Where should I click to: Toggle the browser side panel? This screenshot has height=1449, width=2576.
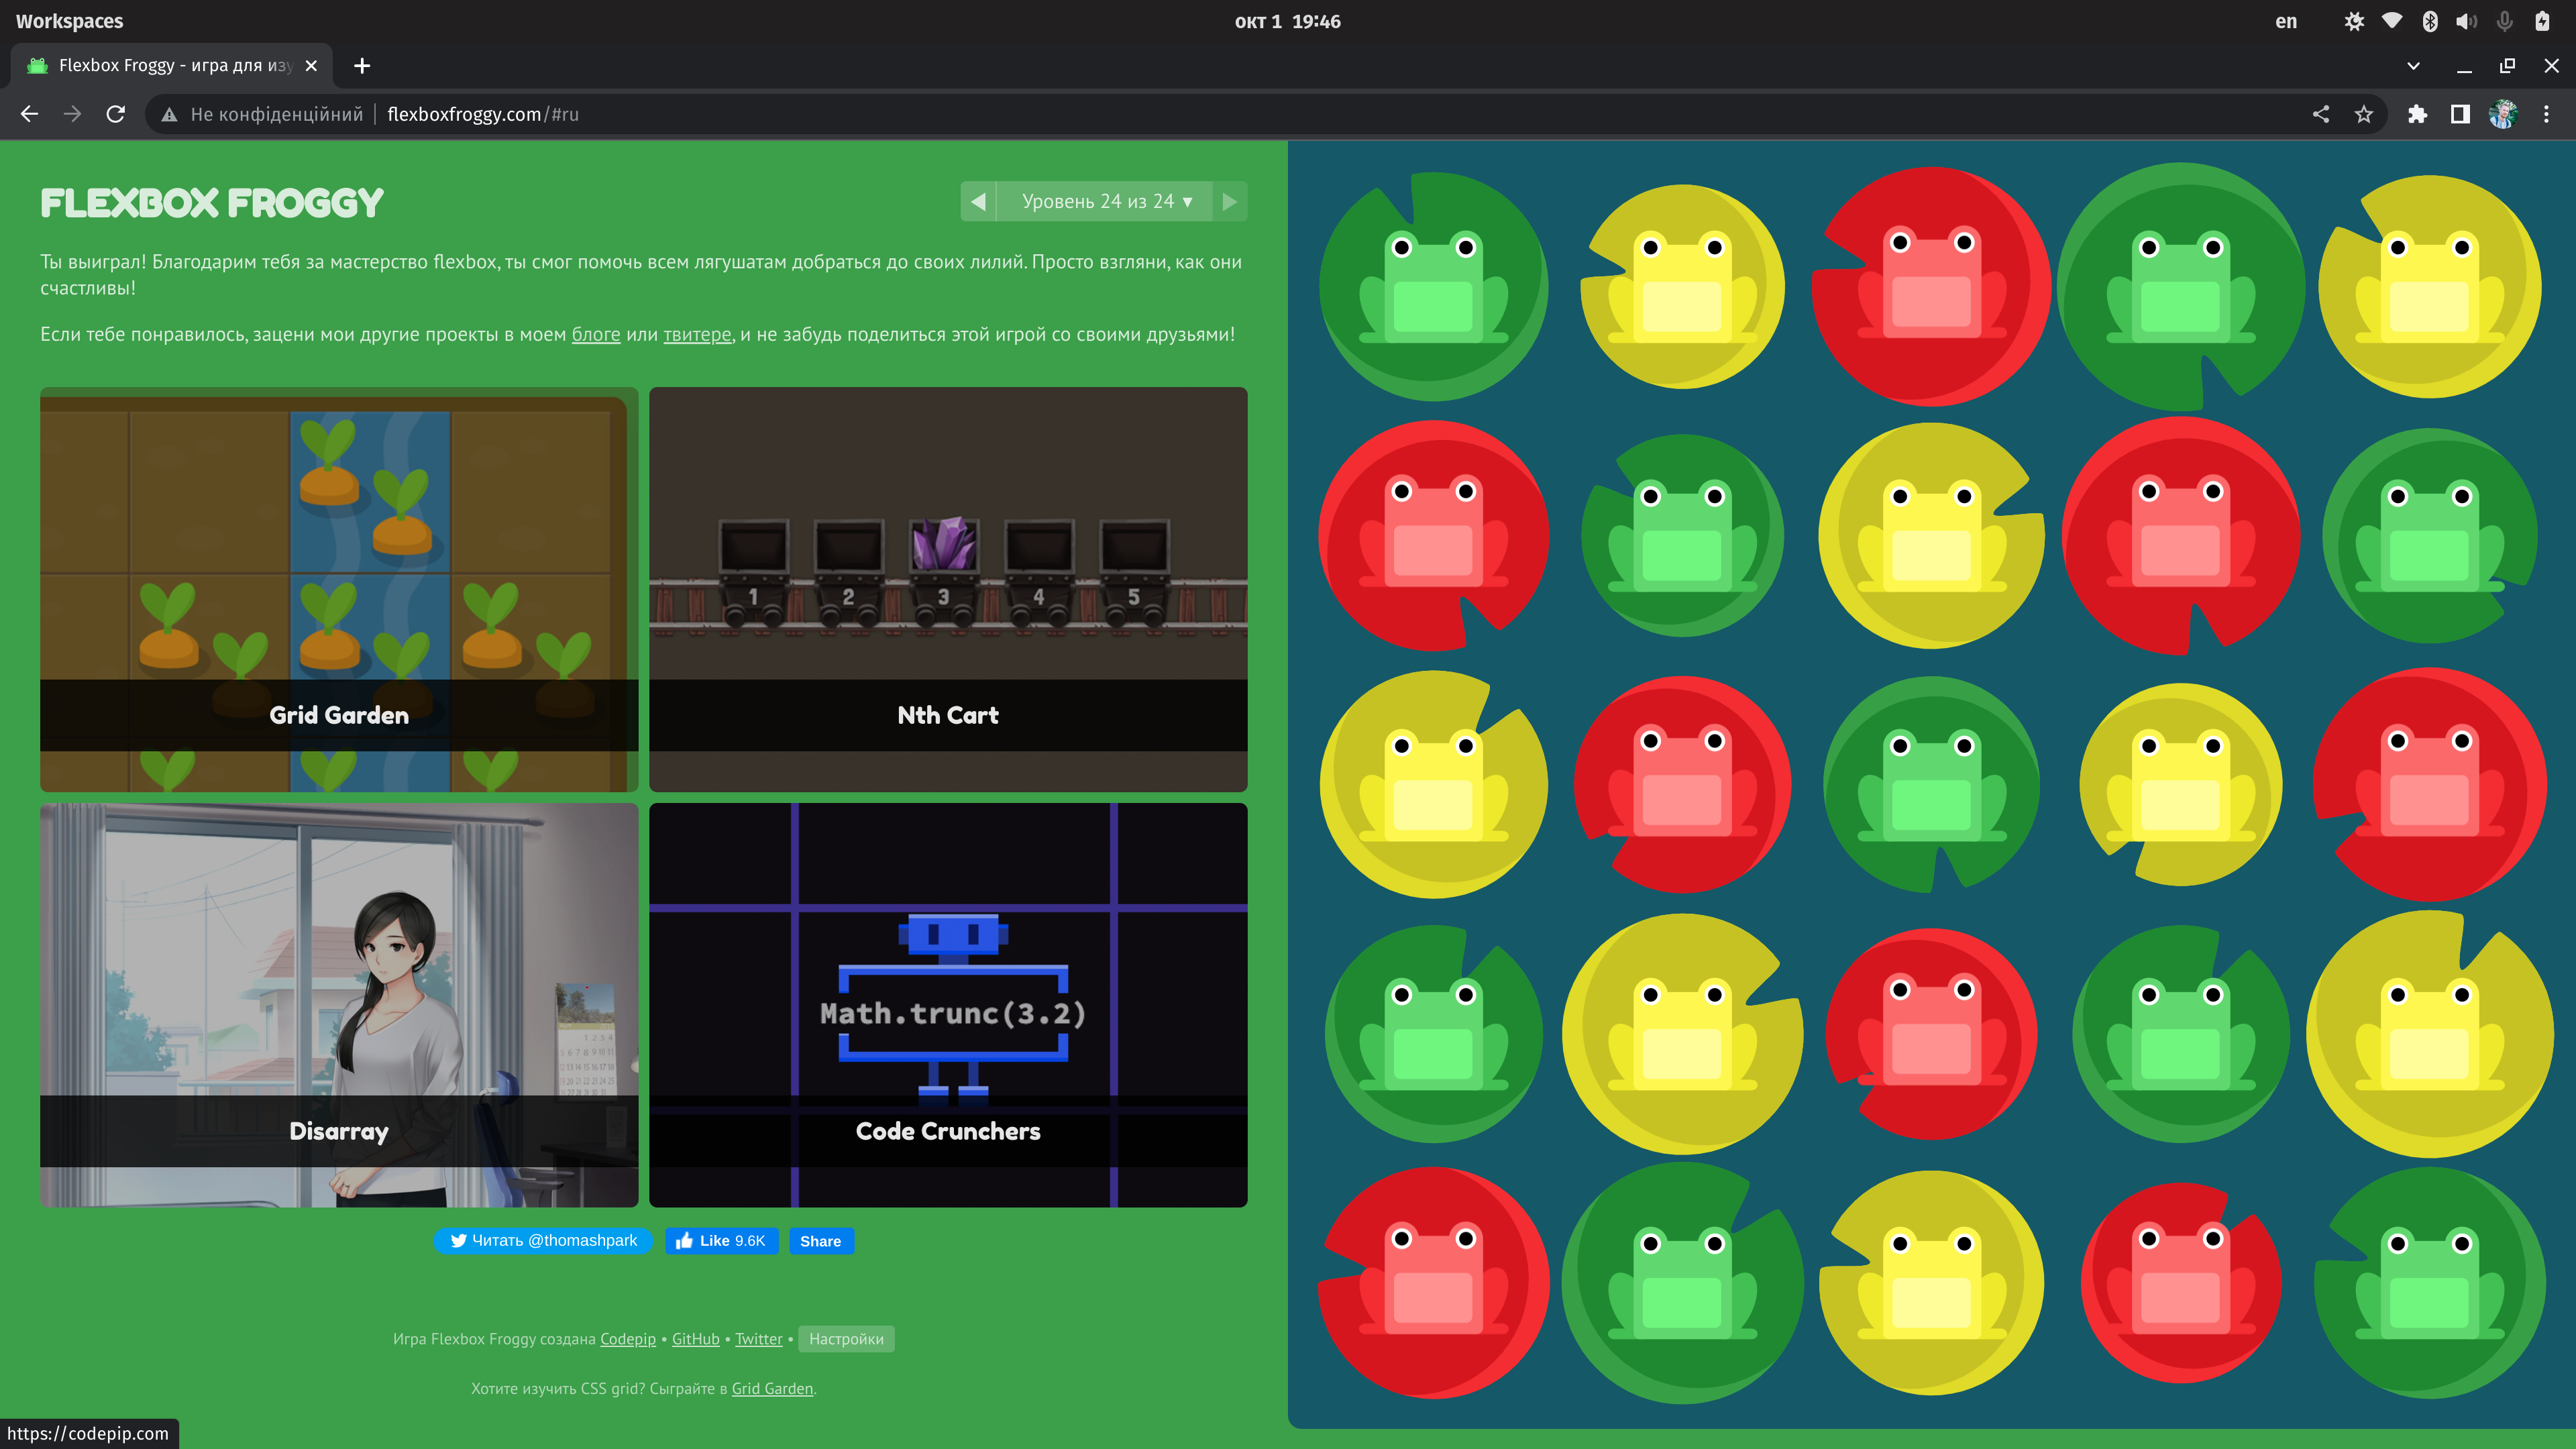click(2460, 114)
